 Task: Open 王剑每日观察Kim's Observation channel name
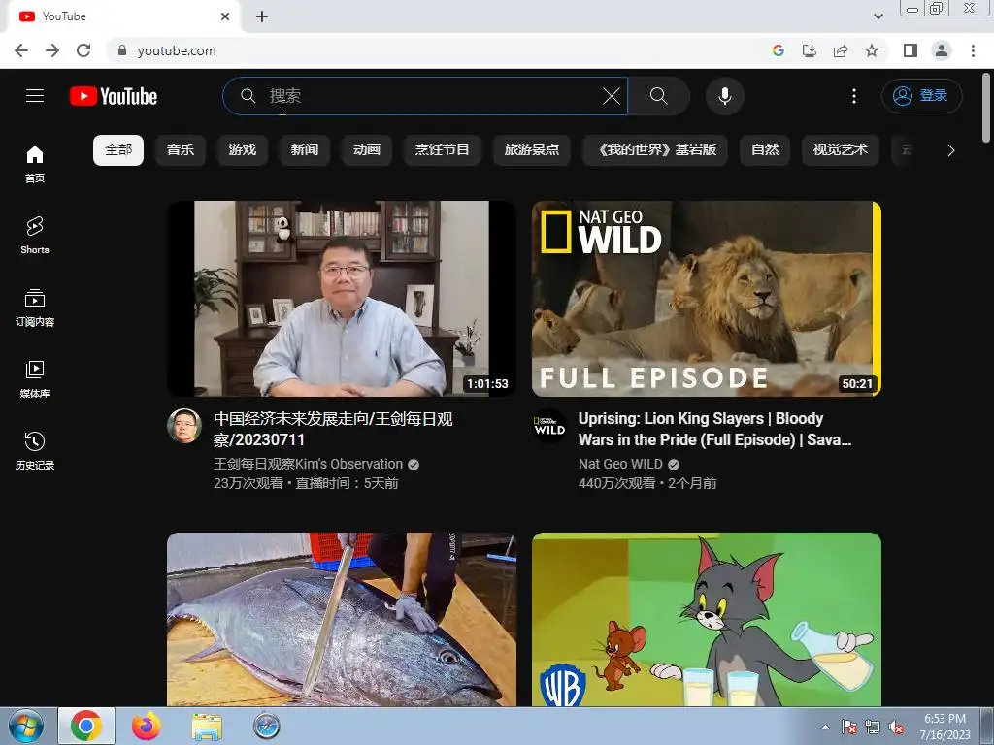pos(308,464)
